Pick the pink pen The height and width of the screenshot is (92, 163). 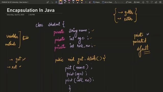tap(69, 2)
